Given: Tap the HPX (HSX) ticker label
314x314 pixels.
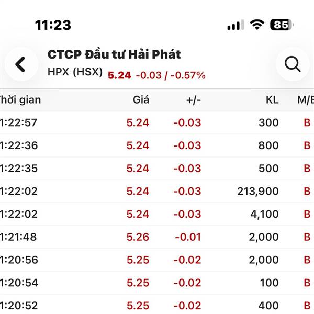Looking at the screenshot, I should 75,73.
